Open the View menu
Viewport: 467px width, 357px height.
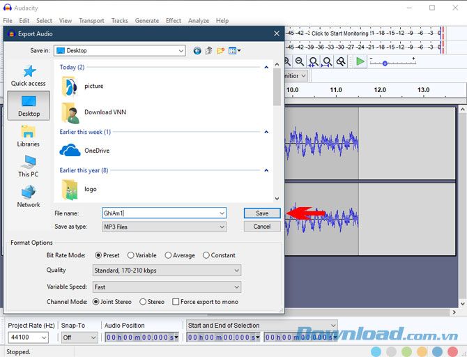66,21
